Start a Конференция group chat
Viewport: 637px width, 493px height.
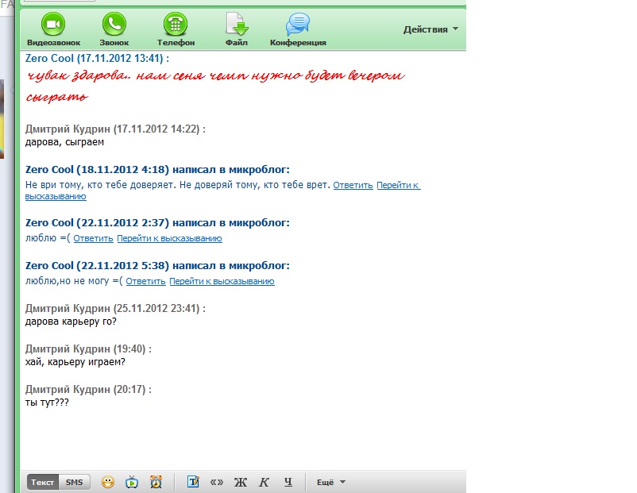298,25
